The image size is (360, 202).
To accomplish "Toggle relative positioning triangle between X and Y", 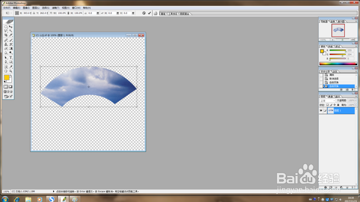I will pos(34,13).
